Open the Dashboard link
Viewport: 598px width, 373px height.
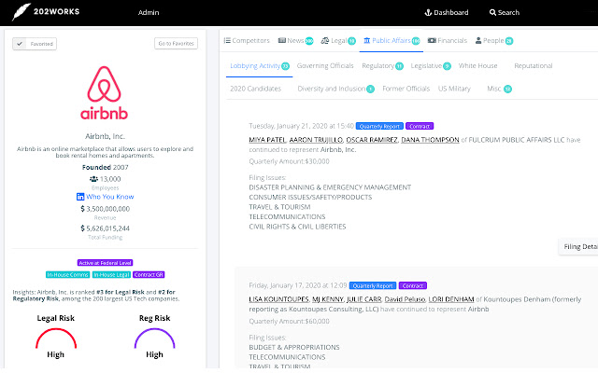pyautogui.click(x=447, y=12)
